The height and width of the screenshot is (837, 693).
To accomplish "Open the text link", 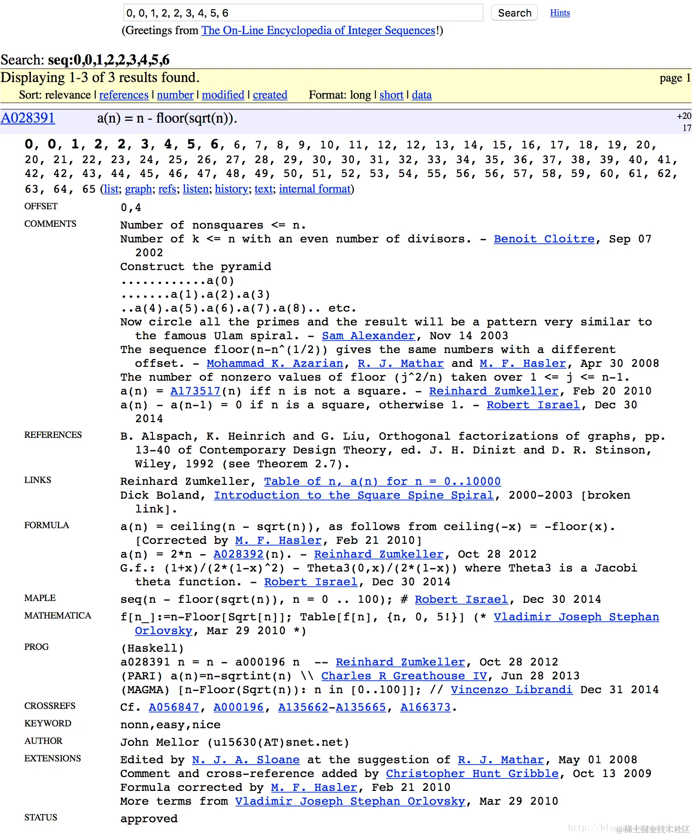I will click(x=264, y=189).
